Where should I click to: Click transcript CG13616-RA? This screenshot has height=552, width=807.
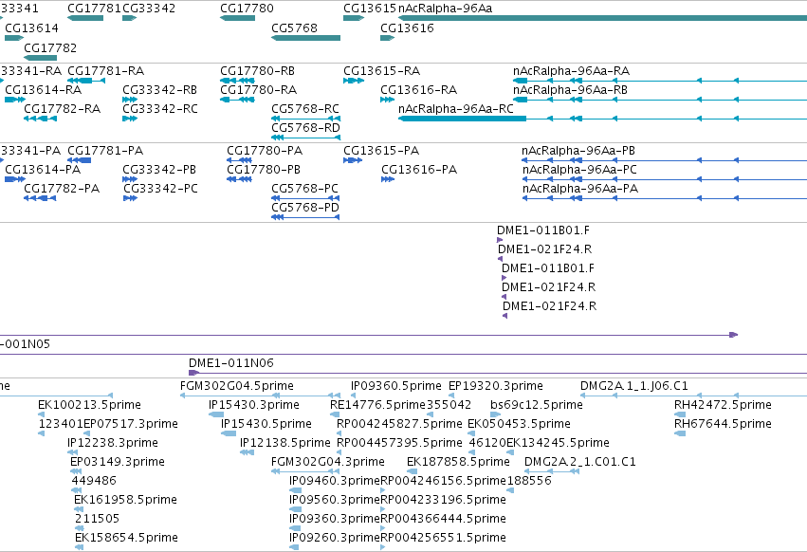coord(419,89)
